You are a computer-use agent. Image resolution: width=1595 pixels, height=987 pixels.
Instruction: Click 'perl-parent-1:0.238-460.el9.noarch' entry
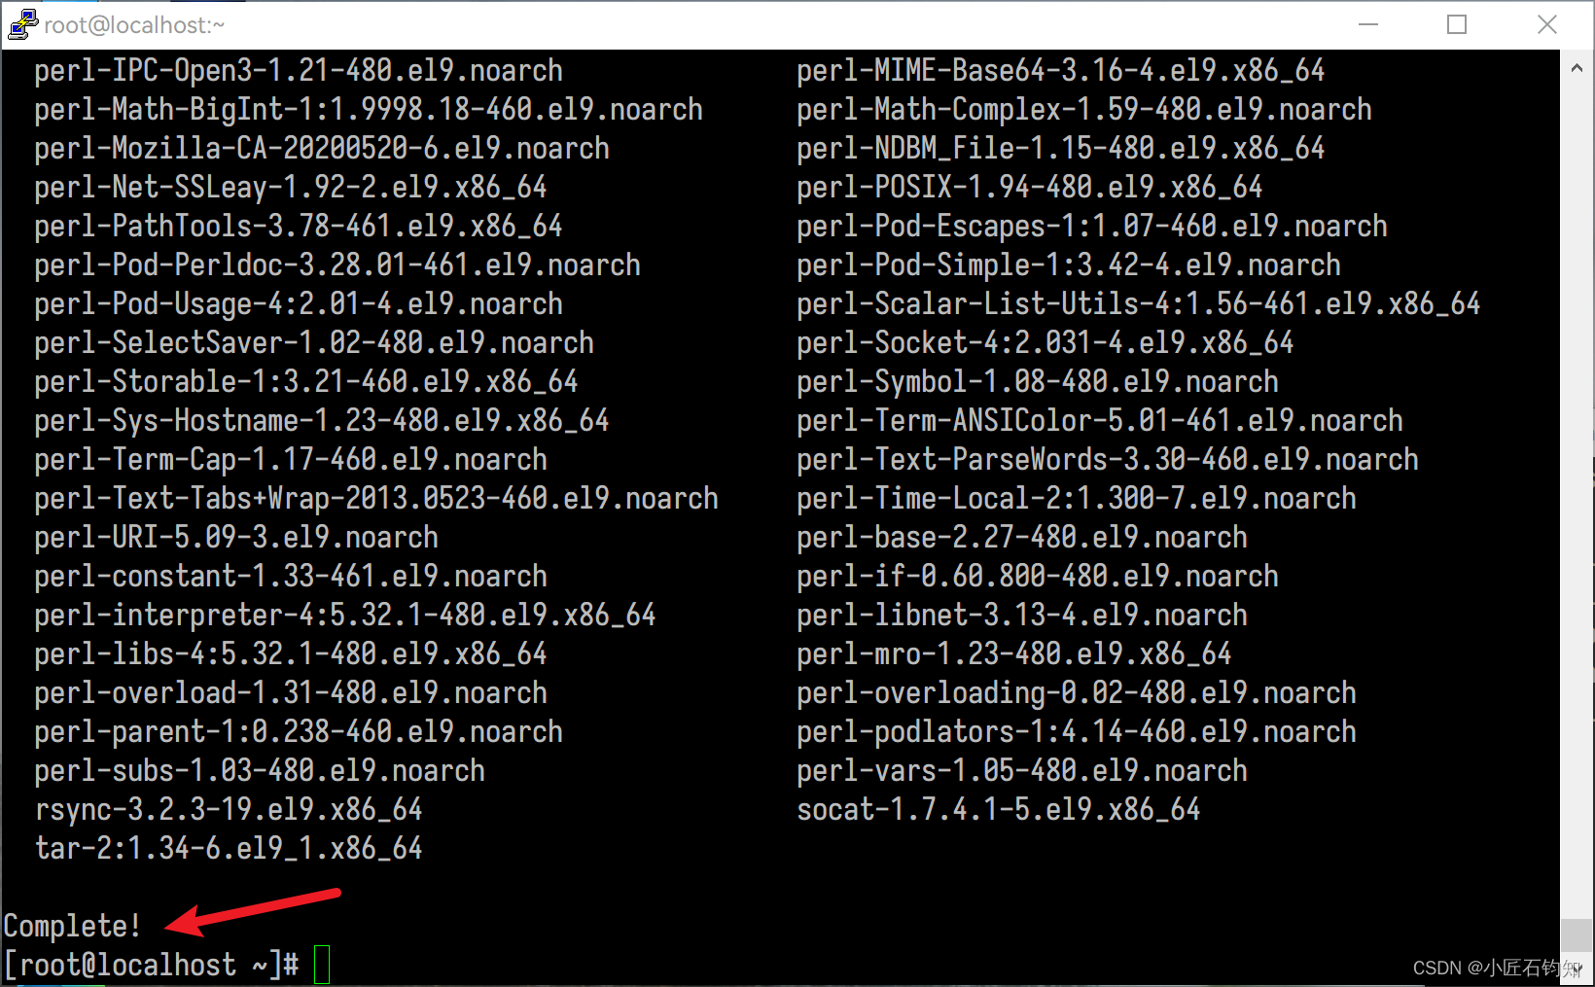299,732
